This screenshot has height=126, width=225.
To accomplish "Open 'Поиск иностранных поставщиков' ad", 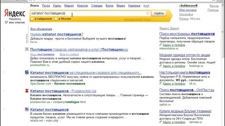I will [x=187, y=34].
